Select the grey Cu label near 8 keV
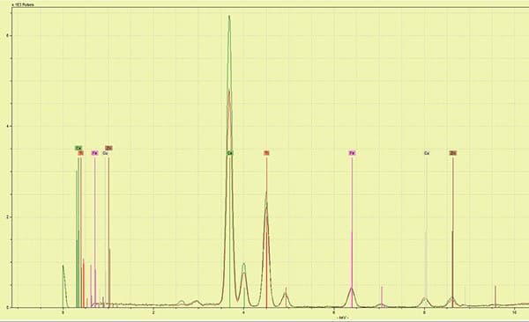 [x=427, y=153]
